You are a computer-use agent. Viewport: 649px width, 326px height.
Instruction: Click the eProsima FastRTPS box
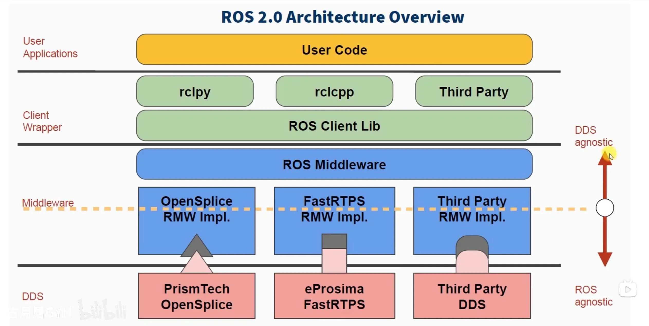[x=334, y=296]
